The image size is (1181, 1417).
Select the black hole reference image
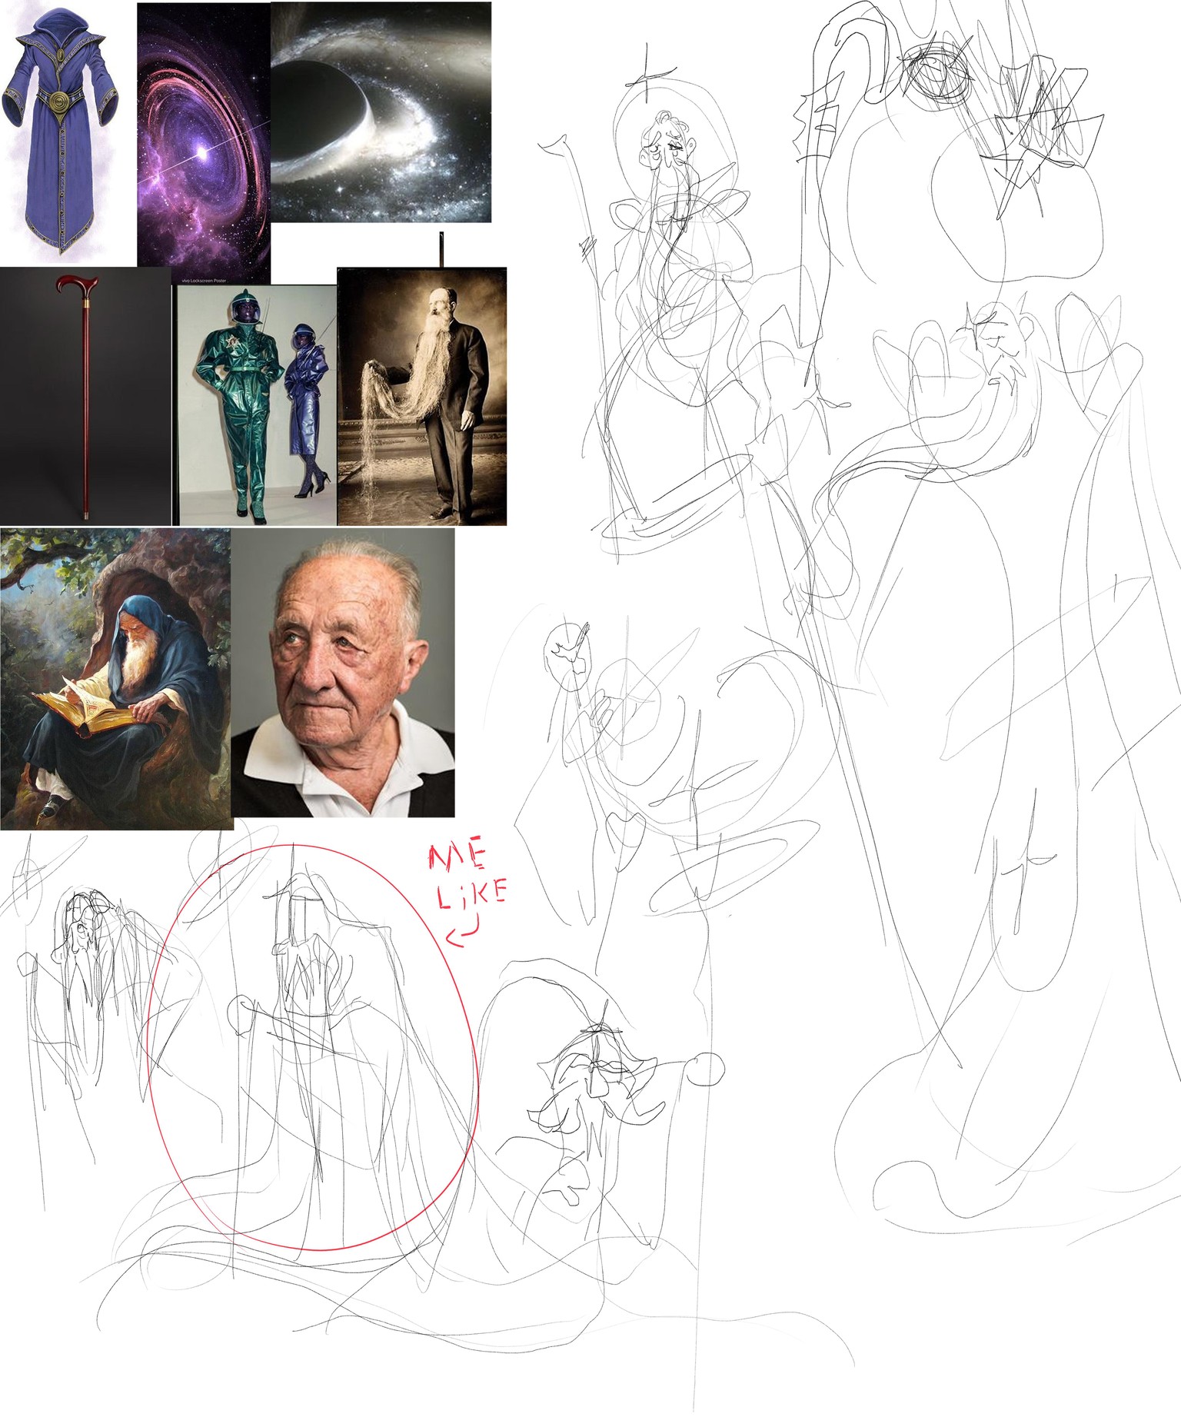[381, 112]
